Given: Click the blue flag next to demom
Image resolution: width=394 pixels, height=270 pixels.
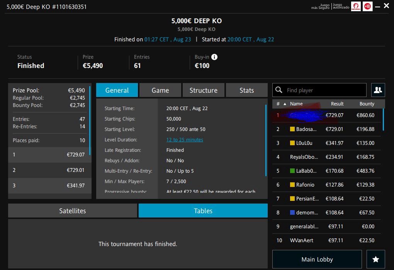Looking at the screenshot, I should click(292, 212).
